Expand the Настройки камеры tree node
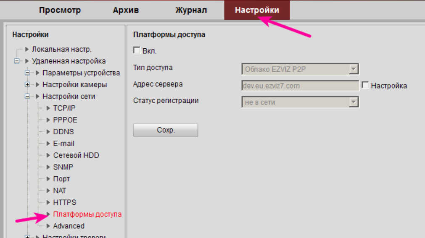This screenshot has height=238, width=425. (28, 85)
